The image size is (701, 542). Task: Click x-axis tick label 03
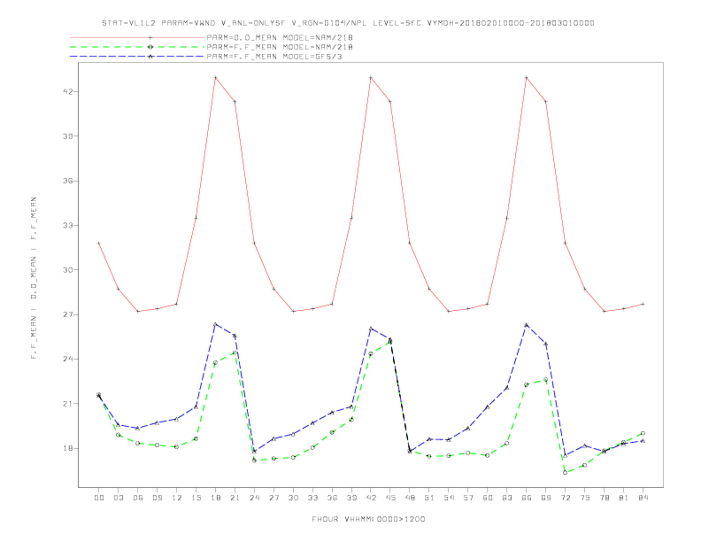click(x=119, y=498)
